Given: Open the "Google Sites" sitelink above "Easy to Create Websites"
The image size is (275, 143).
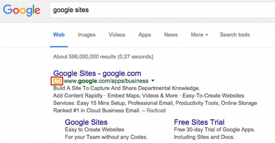Looking at the screenshot, I should click(x=86, y=122).
